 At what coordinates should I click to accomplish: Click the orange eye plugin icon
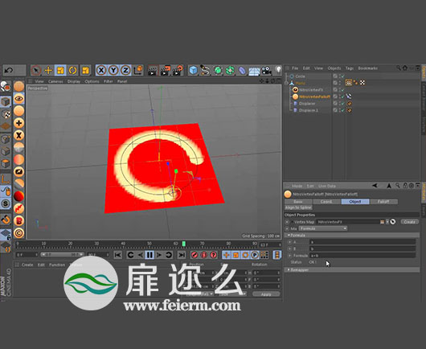click(x=18, y=98)
